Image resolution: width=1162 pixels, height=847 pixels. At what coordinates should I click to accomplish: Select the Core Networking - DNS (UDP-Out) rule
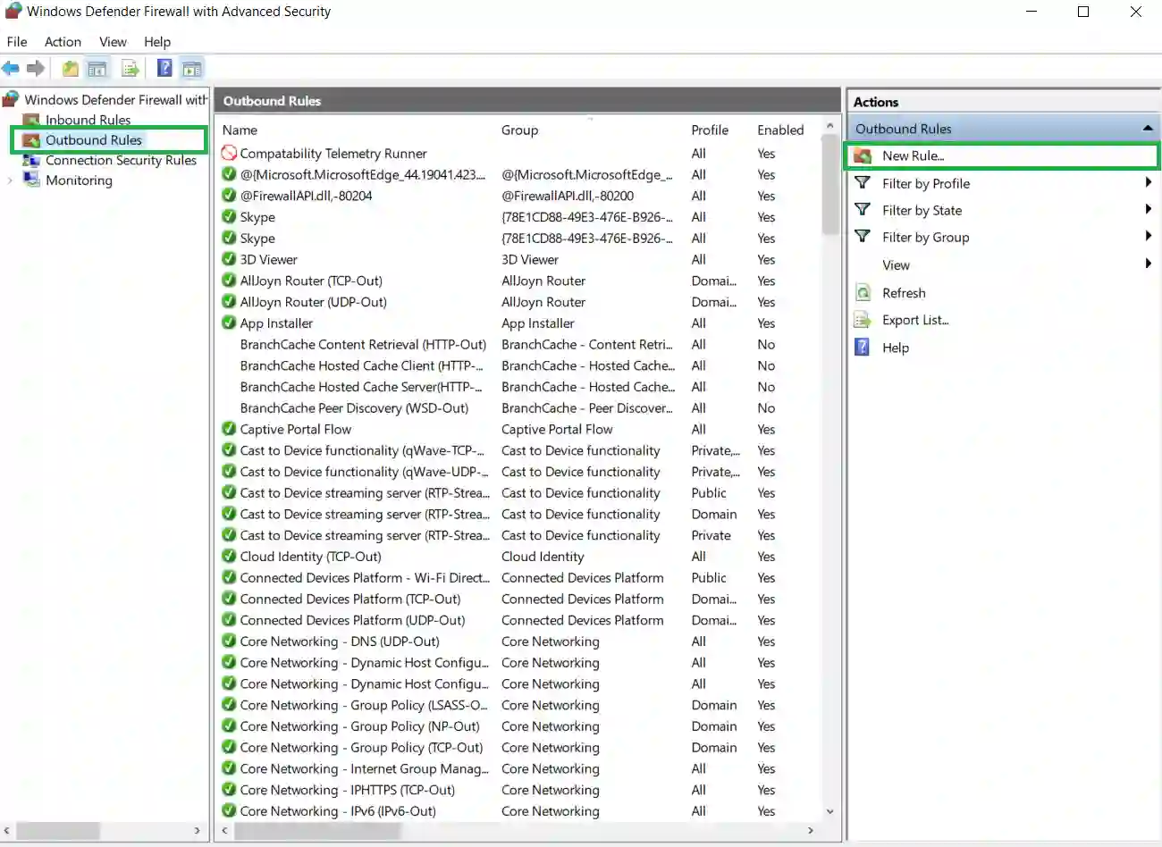(340, 642)
